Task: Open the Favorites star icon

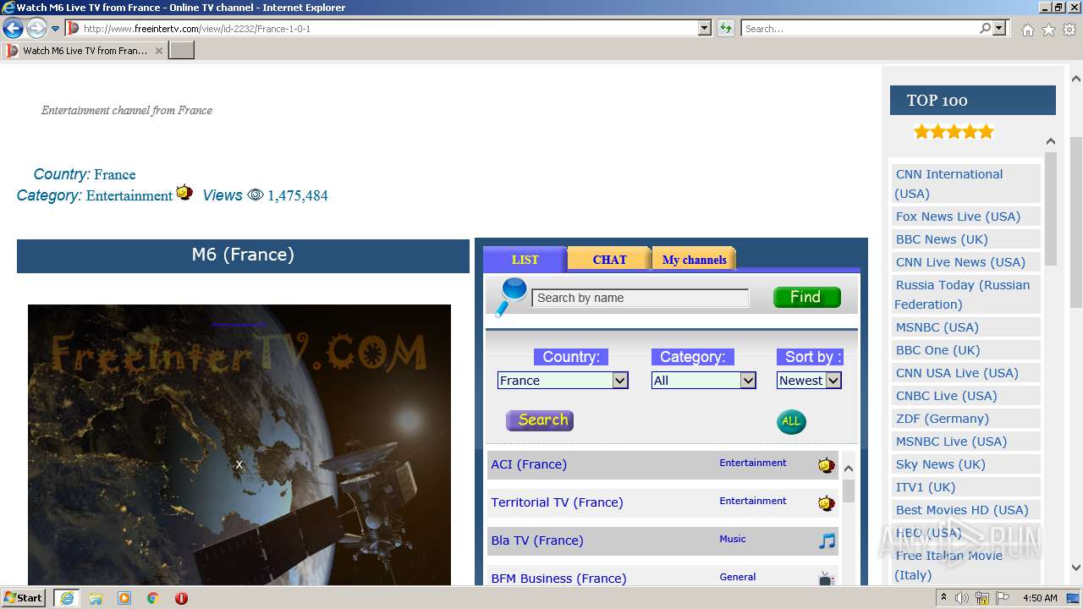Action: [x=1048, y=30]
